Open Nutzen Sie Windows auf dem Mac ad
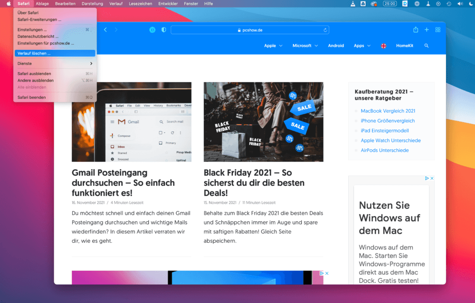 [389, 218]
